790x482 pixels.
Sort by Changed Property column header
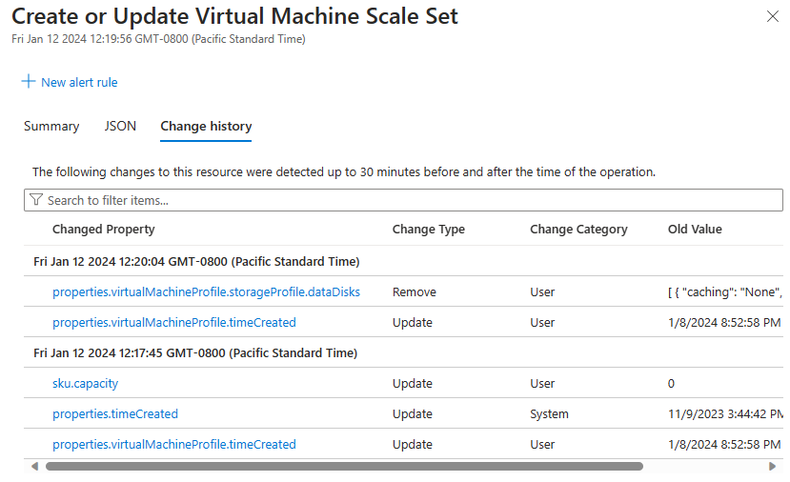[x=104, y=229]
